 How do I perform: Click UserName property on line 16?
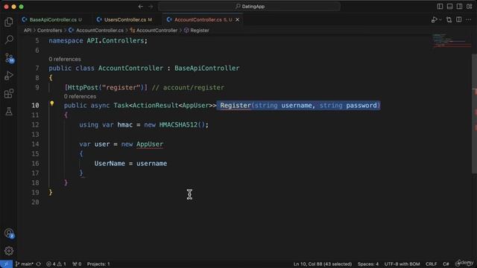coord(110,164)
